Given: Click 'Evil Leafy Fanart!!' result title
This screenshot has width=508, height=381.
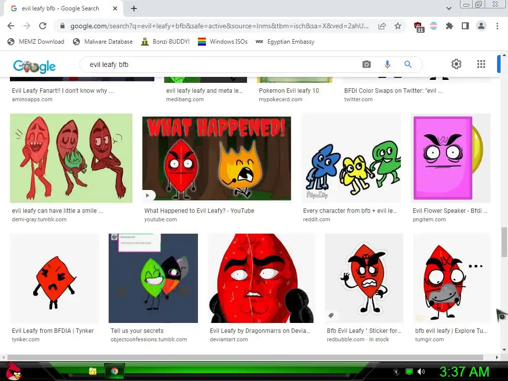Looking at the screenshot, I should [63, 91].
